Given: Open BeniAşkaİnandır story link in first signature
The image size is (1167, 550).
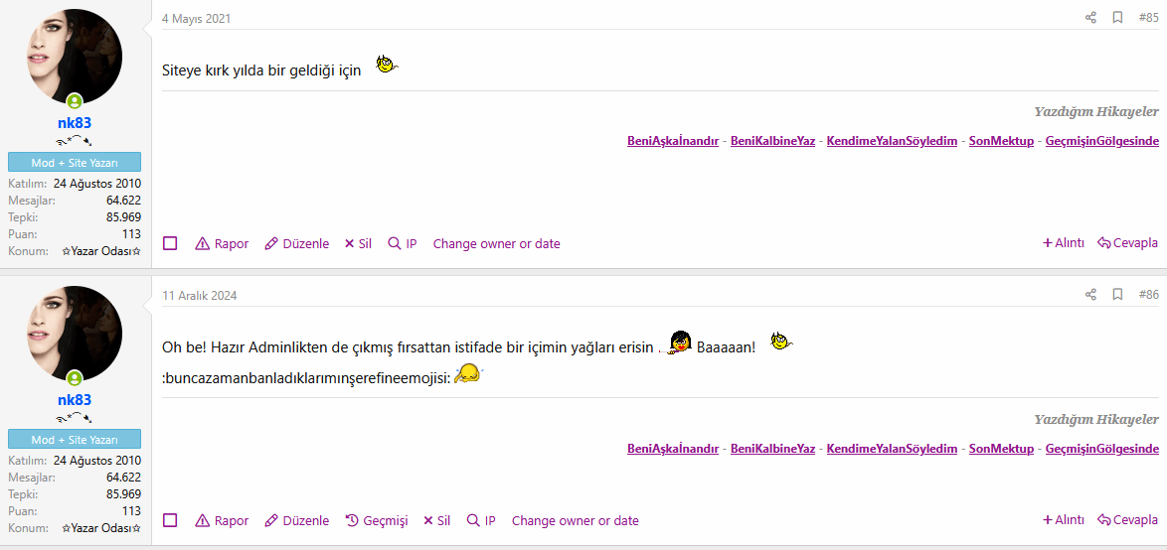Looking at the screenshot, I should click(x=673, y=140).
